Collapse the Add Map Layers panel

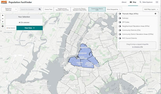[151, 9]
